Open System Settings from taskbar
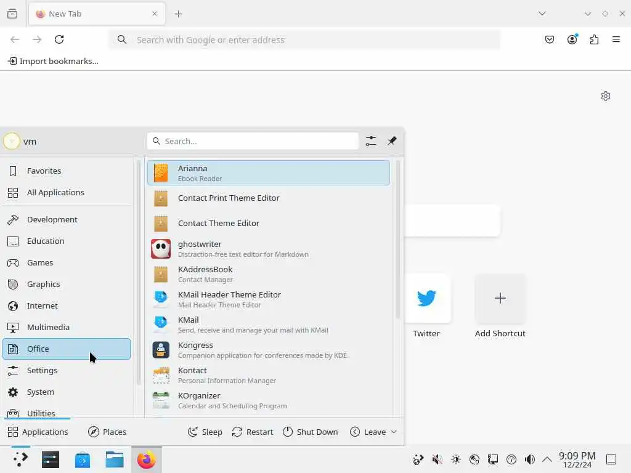The height and width of the screenshot is (473, 631). (51, 459)
